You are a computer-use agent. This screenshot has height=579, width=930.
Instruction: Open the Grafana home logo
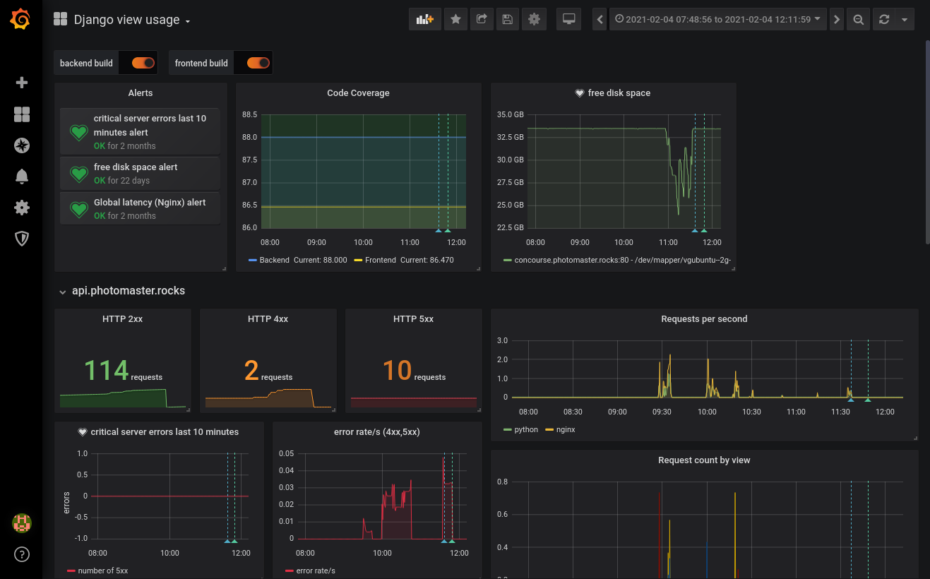[x=21, y=20]
